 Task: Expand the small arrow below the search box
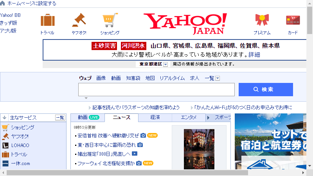(86, 98)
